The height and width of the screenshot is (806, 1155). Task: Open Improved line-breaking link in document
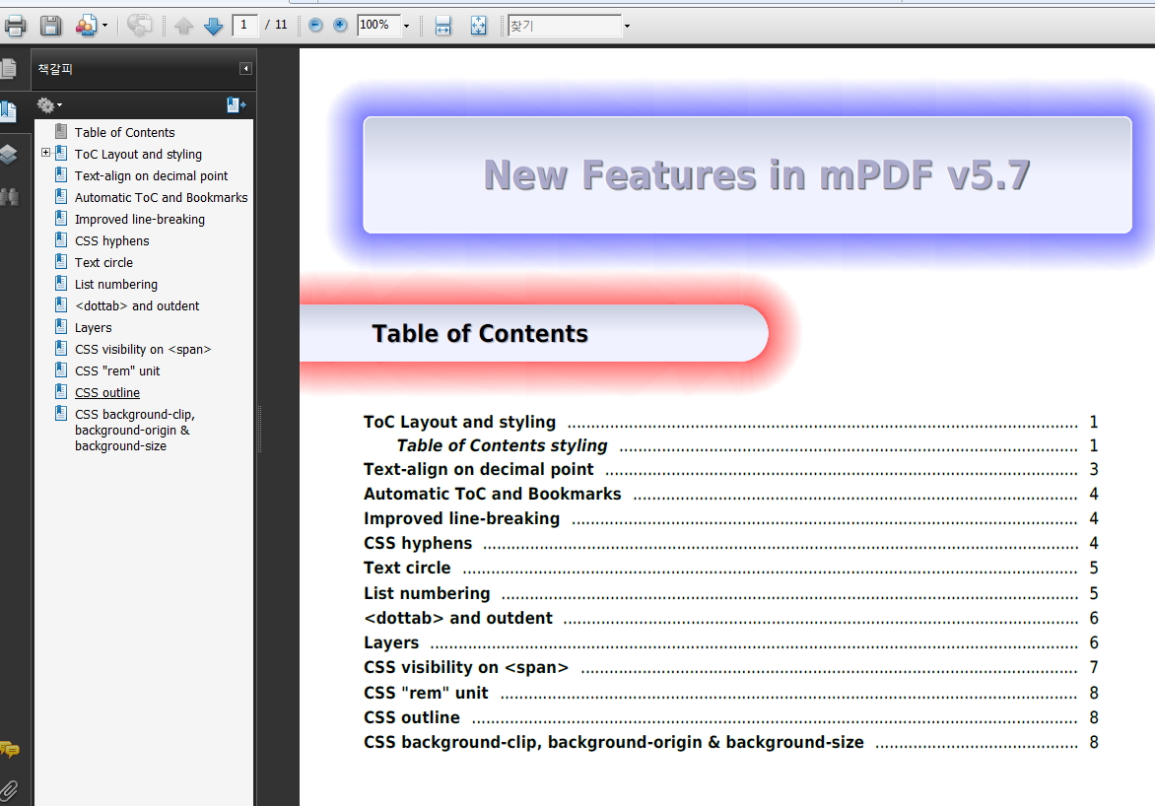(461, 518)
